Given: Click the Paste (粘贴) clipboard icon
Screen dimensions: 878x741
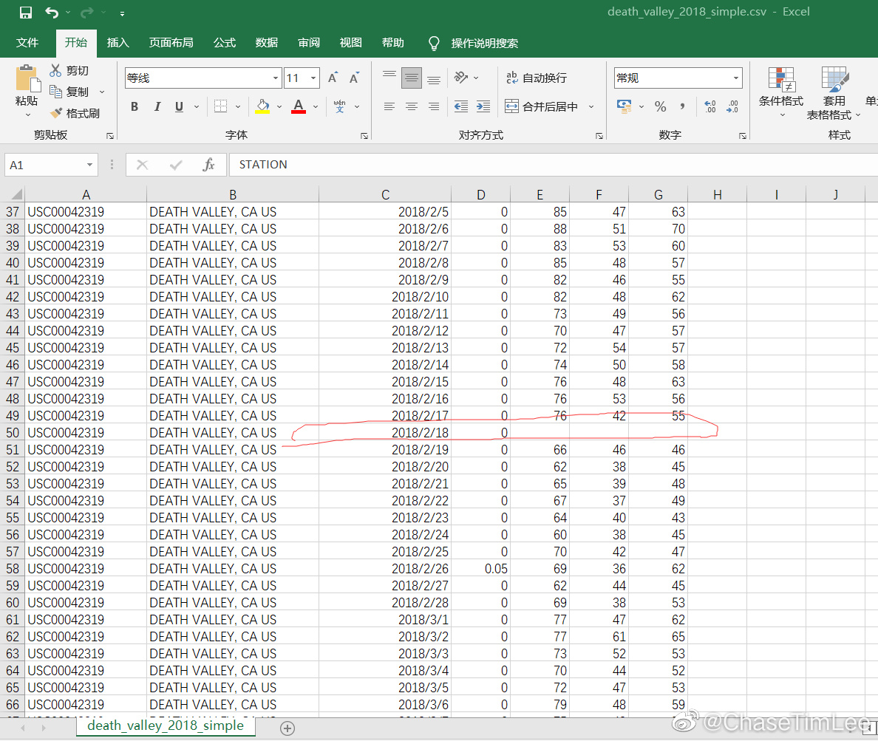Looking at the screenshot, I should tap(27, 78).
